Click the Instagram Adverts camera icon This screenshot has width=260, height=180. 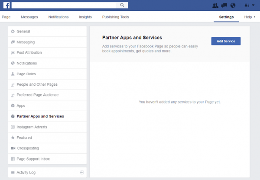point(13,127)
